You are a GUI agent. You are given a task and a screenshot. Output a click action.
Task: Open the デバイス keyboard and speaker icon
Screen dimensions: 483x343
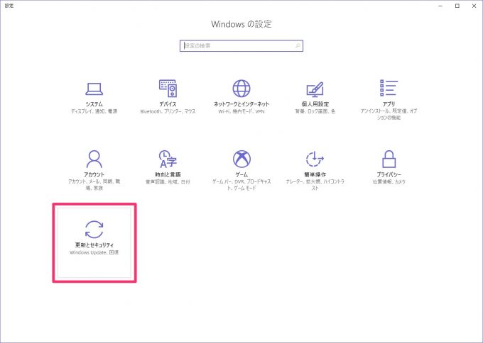tap(168, 88)
